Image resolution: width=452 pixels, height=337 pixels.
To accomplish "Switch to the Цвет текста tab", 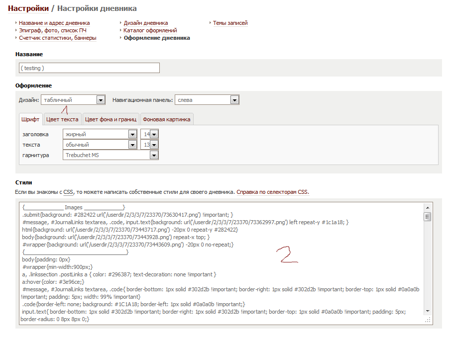I will pos(62,119).
